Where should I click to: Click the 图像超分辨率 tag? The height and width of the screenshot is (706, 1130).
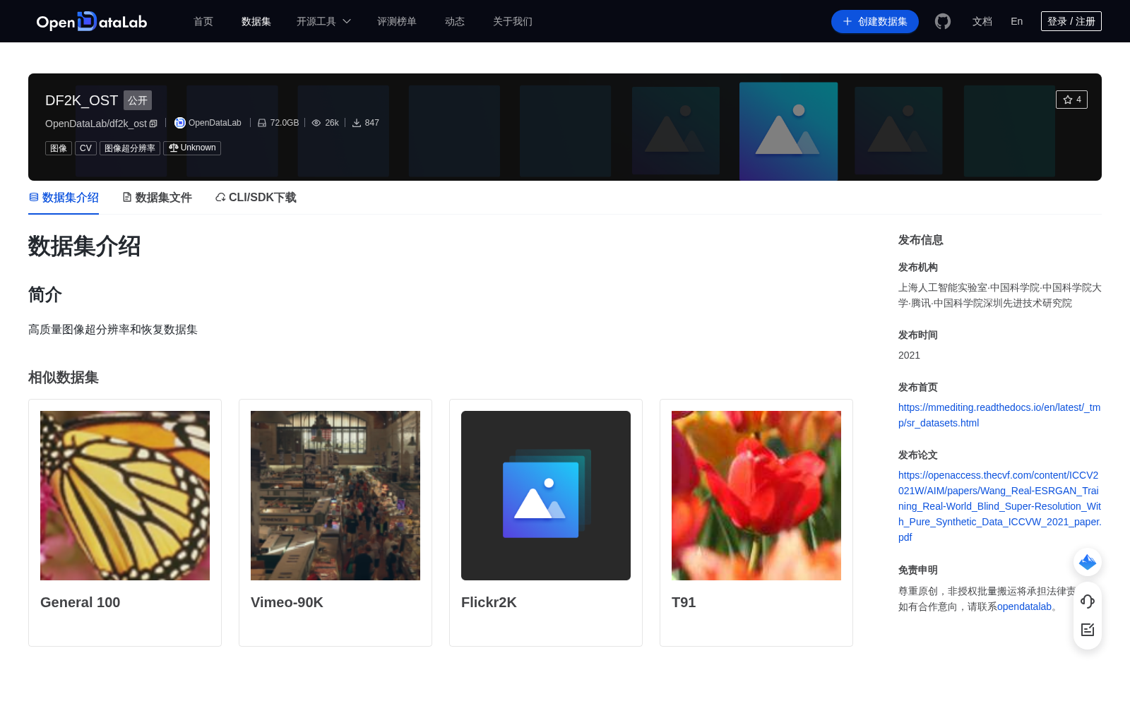click(130, 148)
